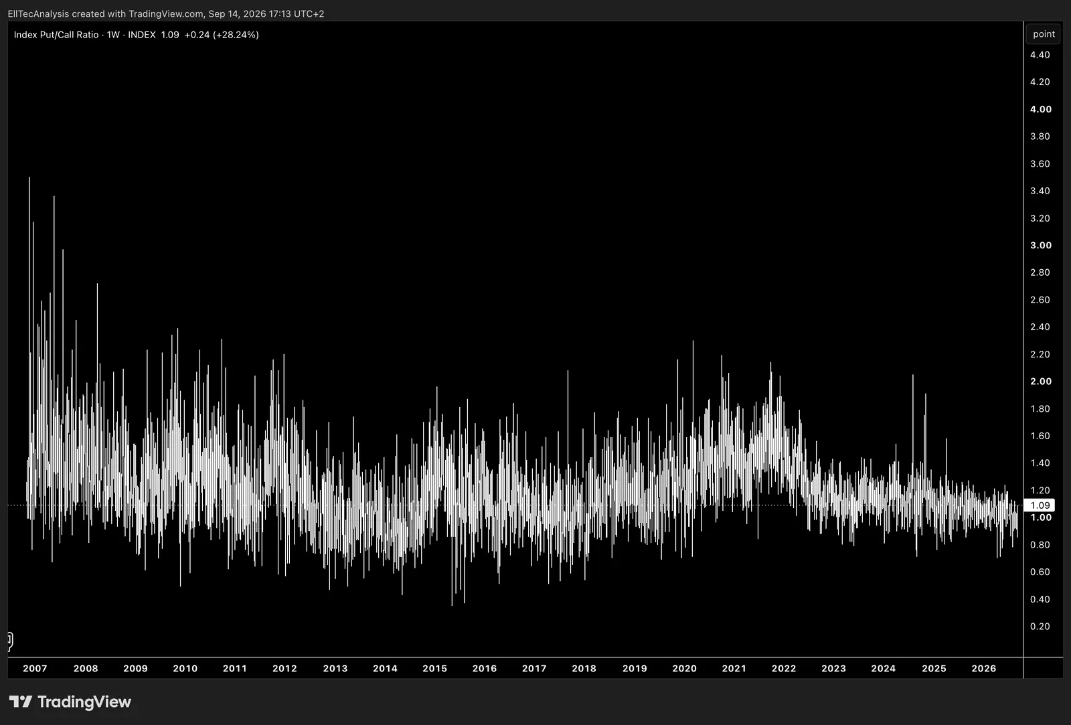Click the 0.40 price scale label

(x=1040, y=599)
